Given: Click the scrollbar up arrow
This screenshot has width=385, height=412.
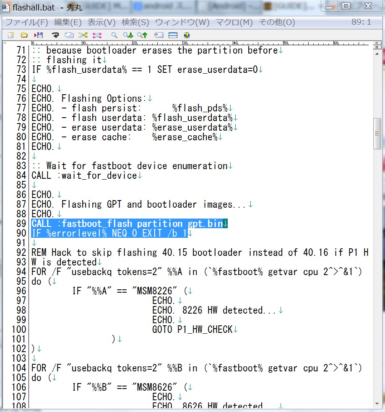Looking at the screenshot, I should coord(377,54).
